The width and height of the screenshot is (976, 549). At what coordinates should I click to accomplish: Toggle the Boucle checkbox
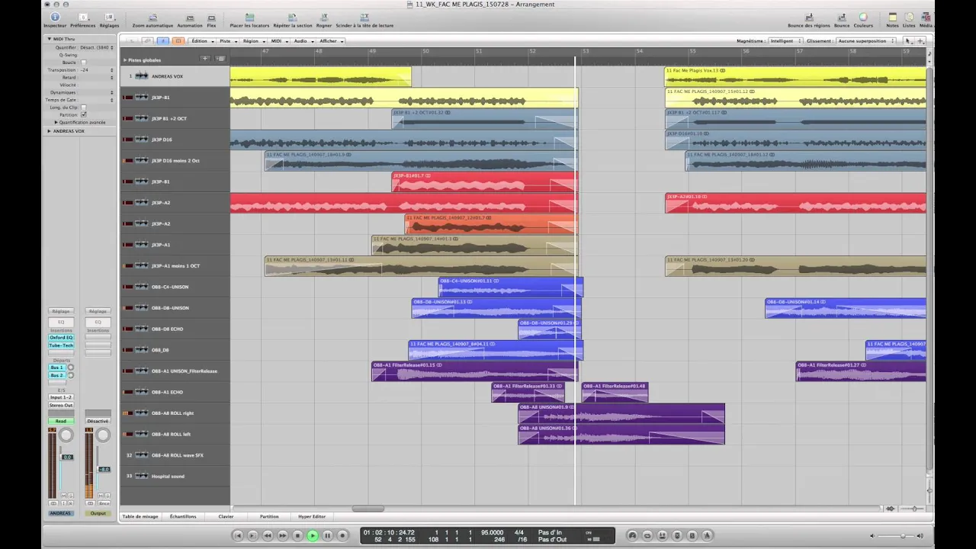(83, 63)
